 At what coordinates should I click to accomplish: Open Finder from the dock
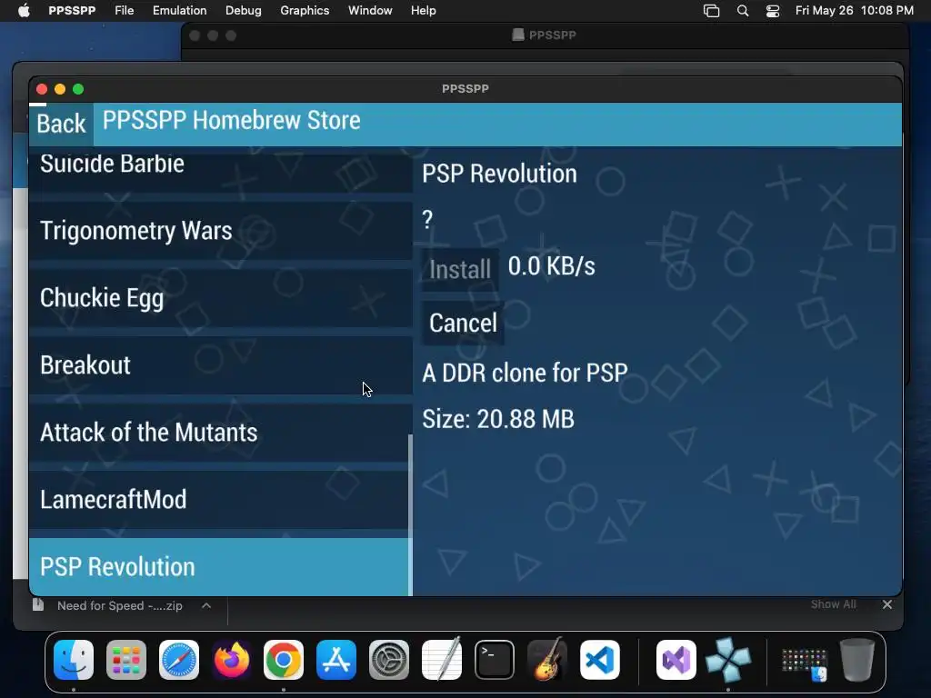(x=74, y=660)
